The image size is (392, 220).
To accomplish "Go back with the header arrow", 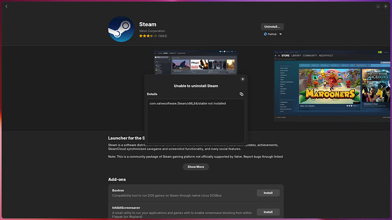I will 6,6.
